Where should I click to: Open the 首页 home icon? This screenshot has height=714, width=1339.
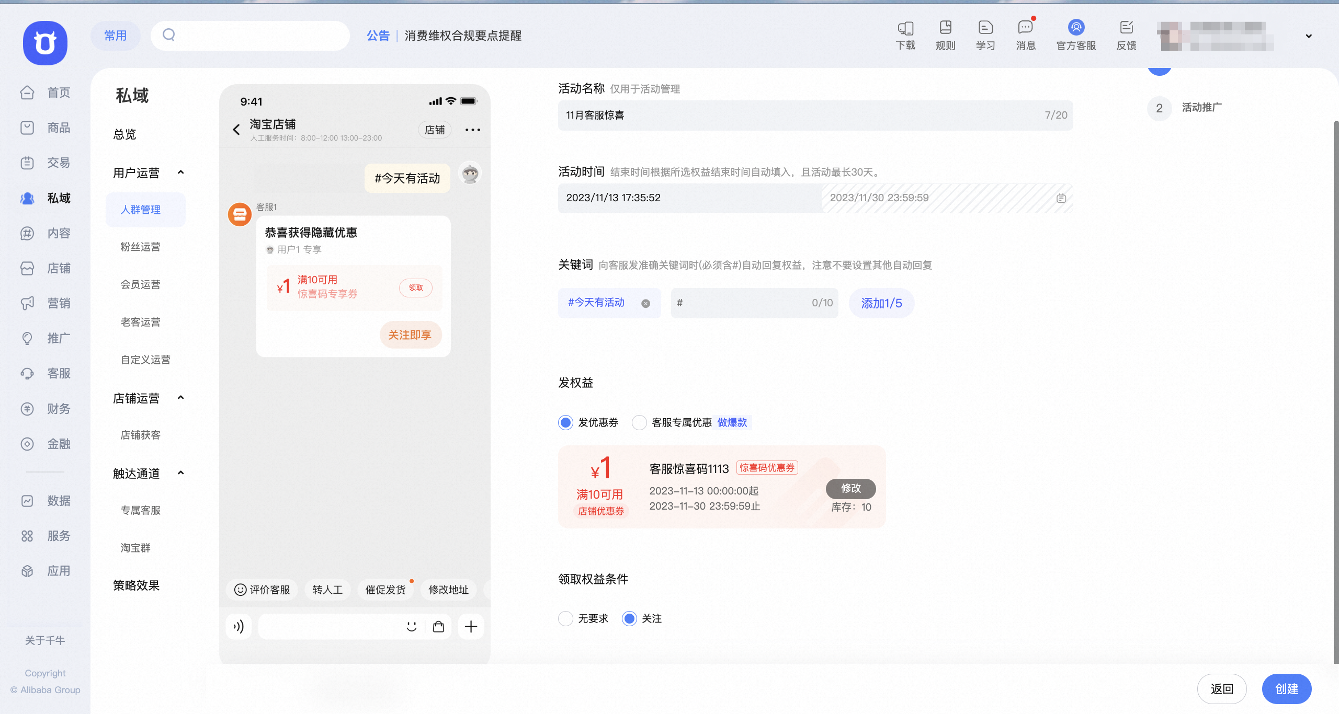pos(27,93)
